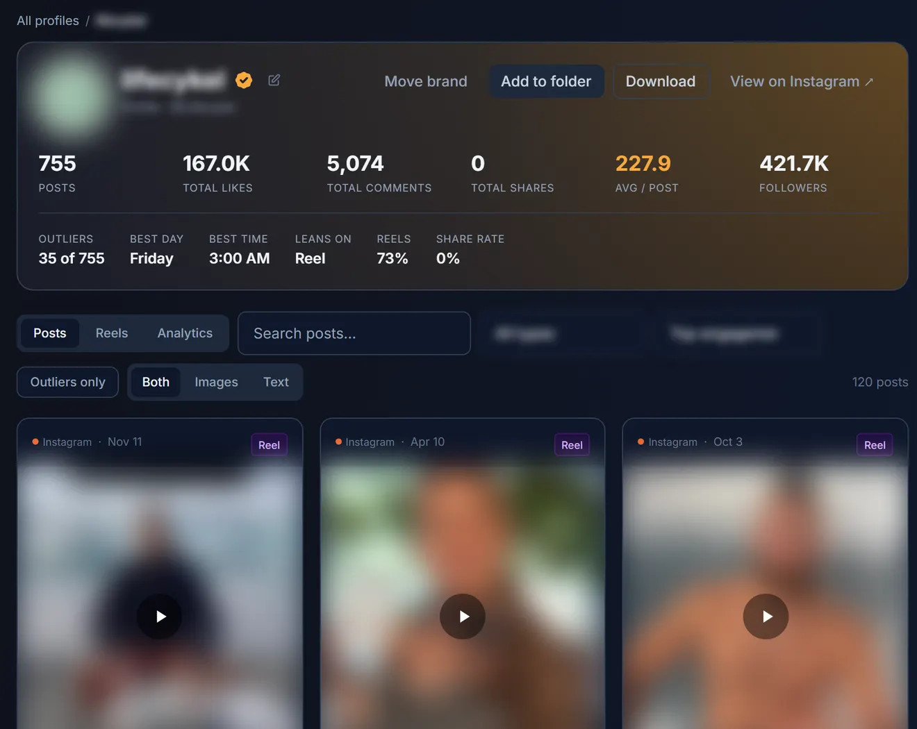
Task: Toggle the Outliers only filter
Action: [68, 382]
